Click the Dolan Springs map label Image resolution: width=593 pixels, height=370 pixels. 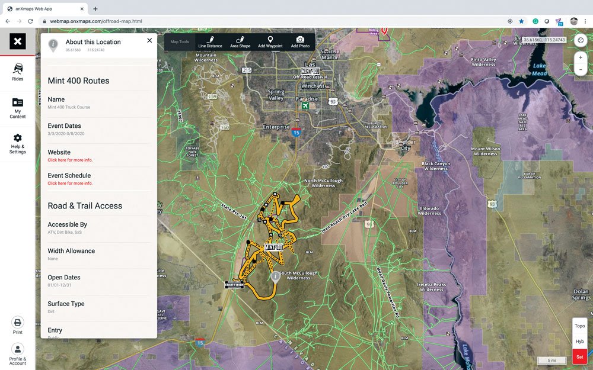[581, 294]
